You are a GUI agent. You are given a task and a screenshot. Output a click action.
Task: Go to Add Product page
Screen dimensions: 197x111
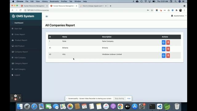click(x=19, y=46)
